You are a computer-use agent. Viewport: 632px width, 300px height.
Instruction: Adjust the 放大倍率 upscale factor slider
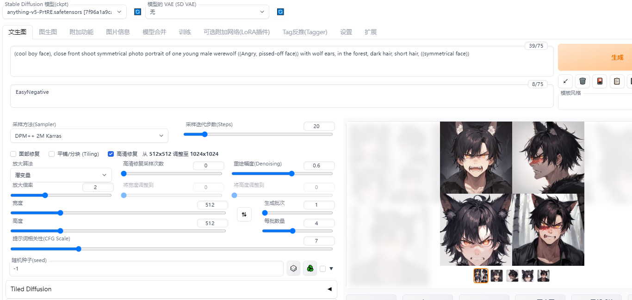61,195
